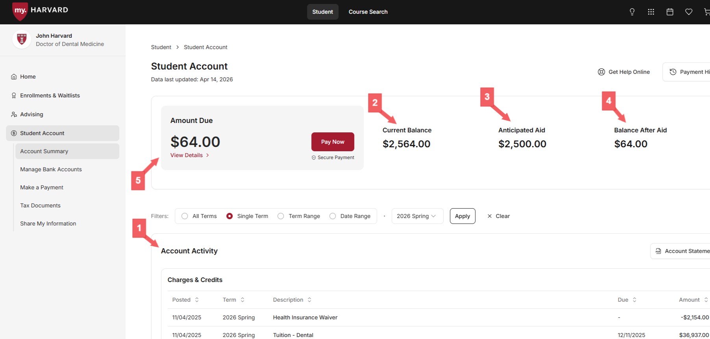Click the View Details link

(190, 155)
